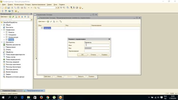Viewport: 178px width, 100px height.
Task: Expand the Клиенты catalog node
Action: click(x=4, y=32)
